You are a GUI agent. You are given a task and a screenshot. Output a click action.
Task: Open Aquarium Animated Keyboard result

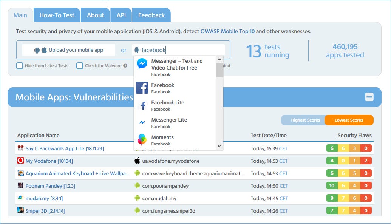click(77, 174)
